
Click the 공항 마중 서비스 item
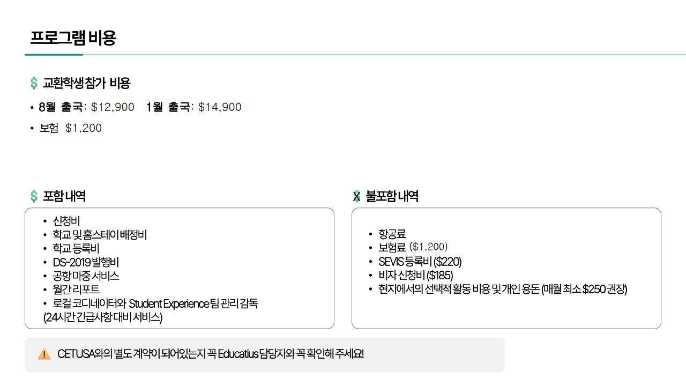(86, 276)
